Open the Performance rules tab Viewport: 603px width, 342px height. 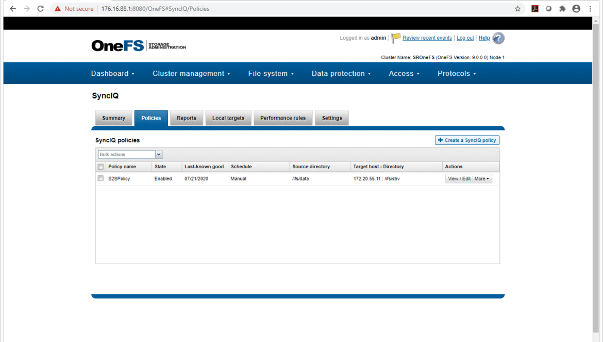[x=282, y=118]
